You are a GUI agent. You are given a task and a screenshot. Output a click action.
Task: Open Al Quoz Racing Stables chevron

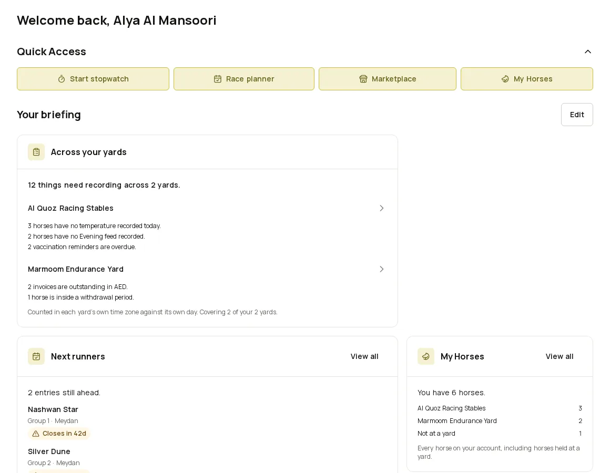pyautogui.click(x=382, y=208)
